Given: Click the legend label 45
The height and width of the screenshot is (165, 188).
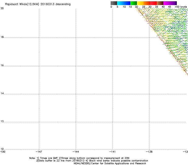Looking at the screenshot, I should 169,7.
